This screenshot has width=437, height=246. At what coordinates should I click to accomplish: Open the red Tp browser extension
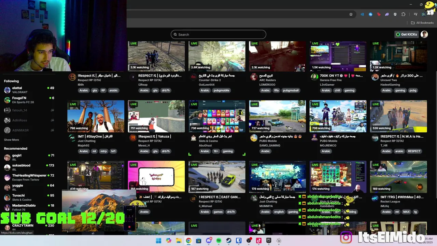[x=379, y=14]
